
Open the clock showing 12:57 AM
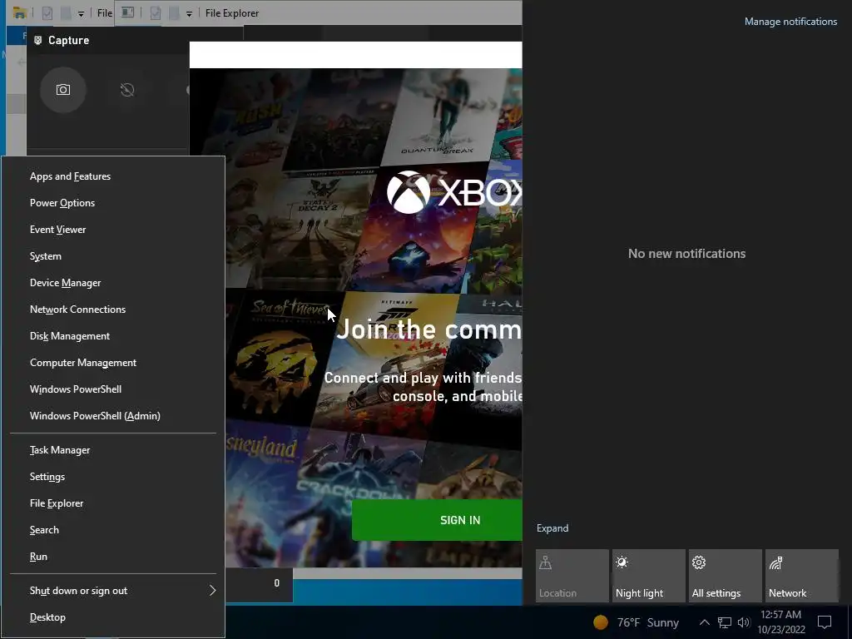[780, 622]
